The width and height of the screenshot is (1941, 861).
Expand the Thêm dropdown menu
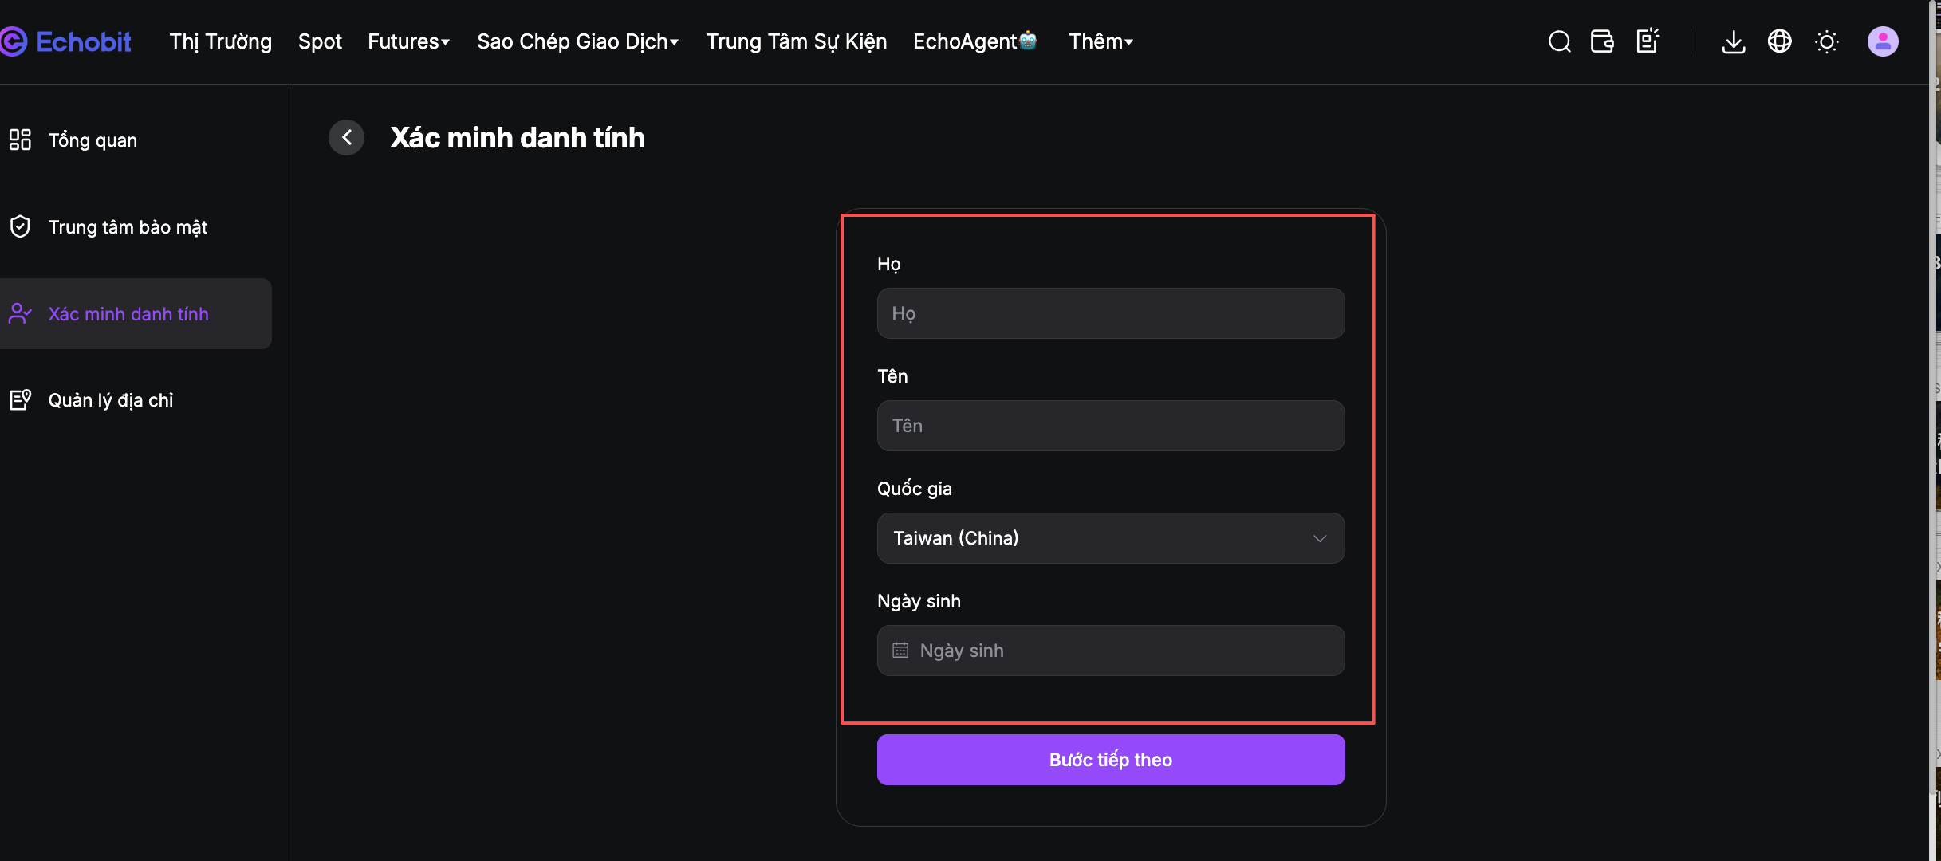pyautogui.click(x=1100, y=41)
